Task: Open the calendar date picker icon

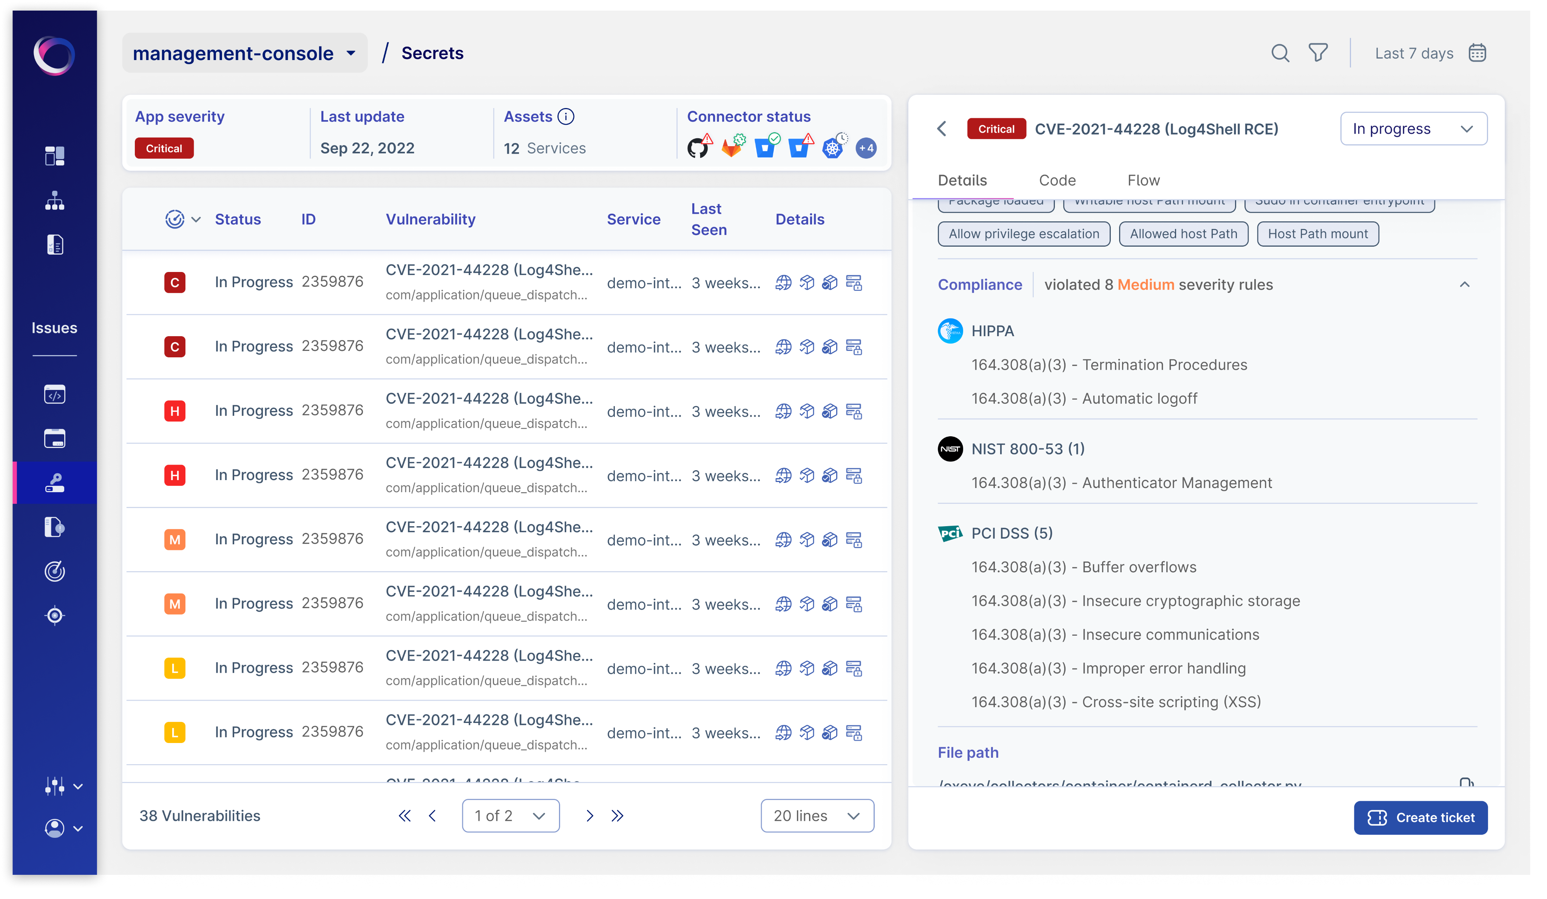Action: [1478, 53]
